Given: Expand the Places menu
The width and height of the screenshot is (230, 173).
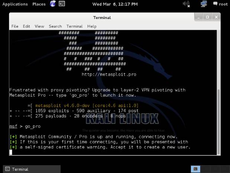Looking at the screenshot, I should (39, 4).
